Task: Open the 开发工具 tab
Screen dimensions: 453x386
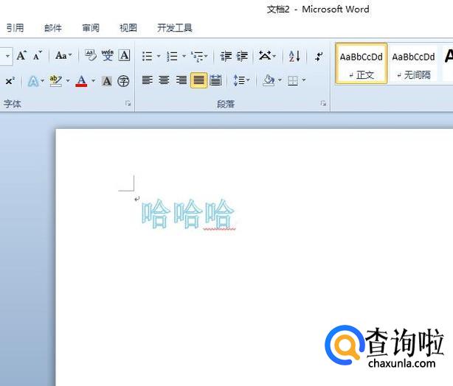Action: pos(175,28)
